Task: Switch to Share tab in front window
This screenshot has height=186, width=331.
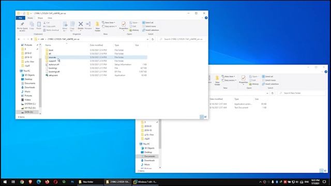Action: [x=40, y=18]
